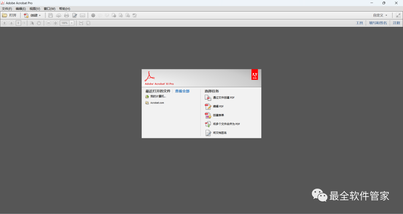Click the edit text and pencil icon

(75, 15)
